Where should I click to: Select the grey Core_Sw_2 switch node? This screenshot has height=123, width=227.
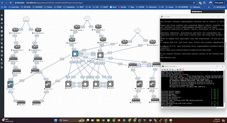point(100,55)
